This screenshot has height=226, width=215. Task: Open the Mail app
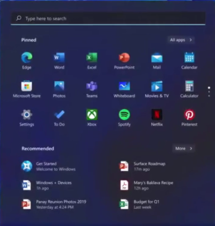pos(157,60)
